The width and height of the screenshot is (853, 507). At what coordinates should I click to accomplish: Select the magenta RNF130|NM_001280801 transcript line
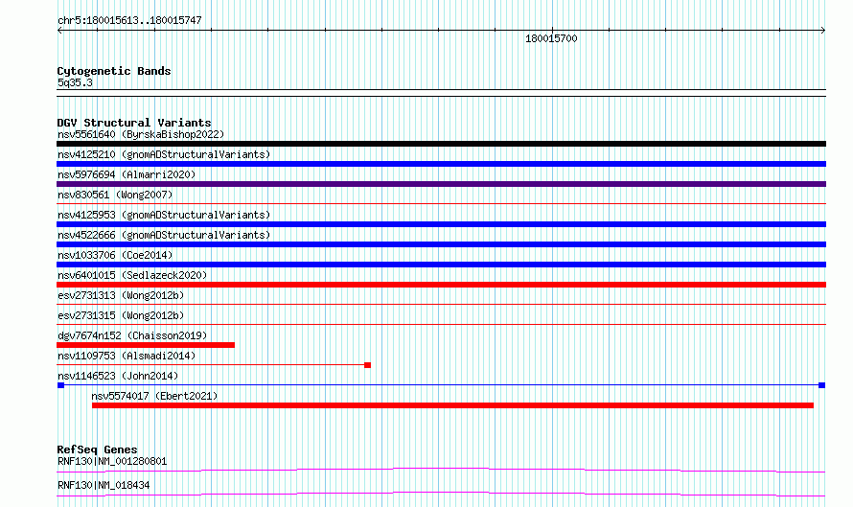441,470
